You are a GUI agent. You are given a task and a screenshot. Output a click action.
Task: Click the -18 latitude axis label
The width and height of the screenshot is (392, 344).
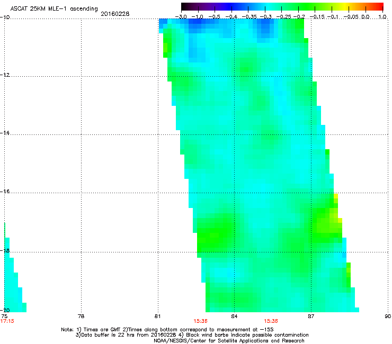[5, 250]
